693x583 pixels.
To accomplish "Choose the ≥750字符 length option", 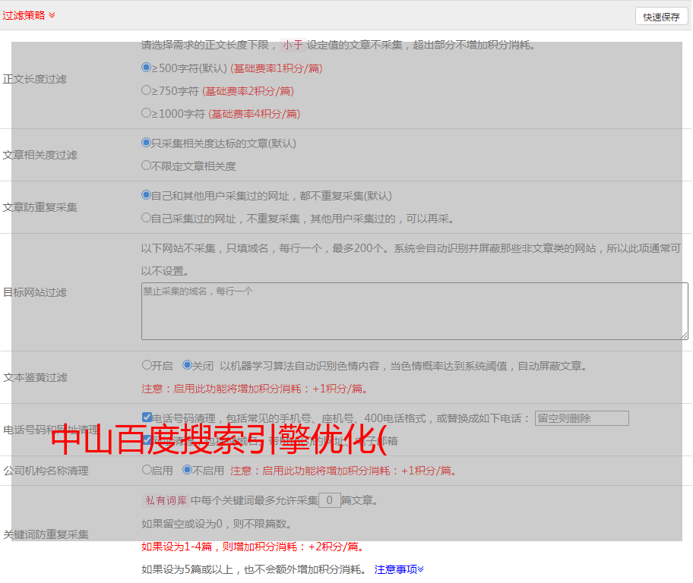I will (147, 90).
